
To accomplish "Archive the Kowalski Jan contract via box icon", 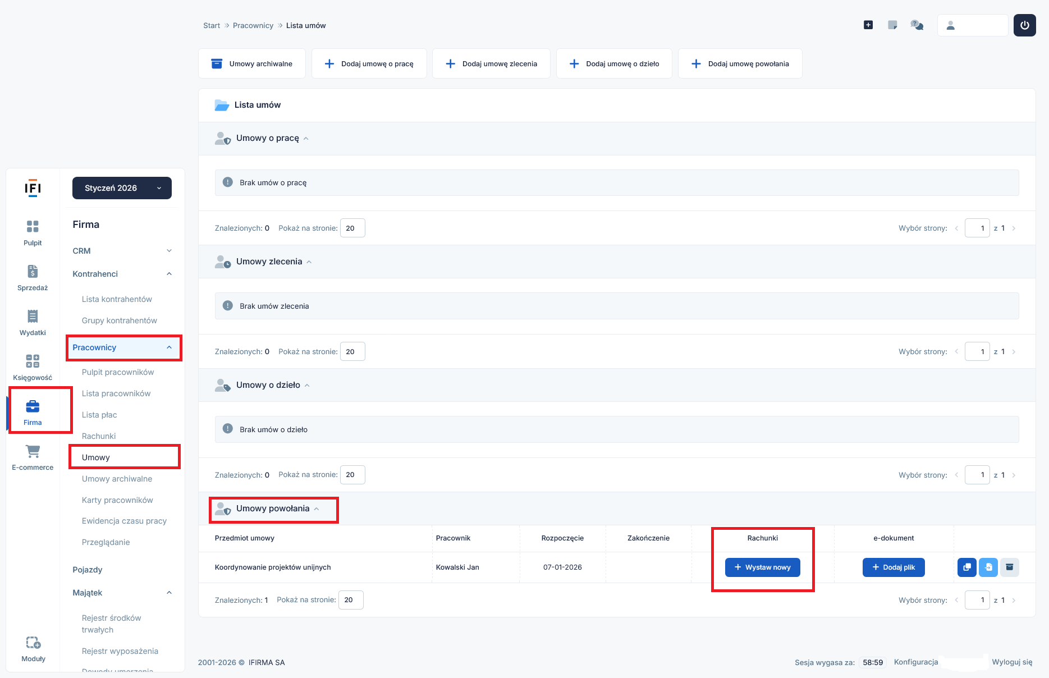I will 1009,567.
